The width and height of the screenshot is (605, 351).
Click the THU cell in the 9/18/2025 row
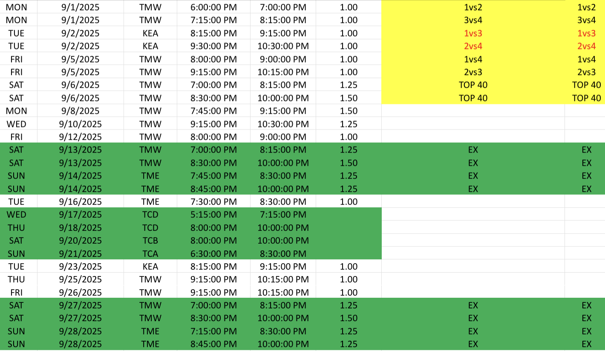coord(16,227)
